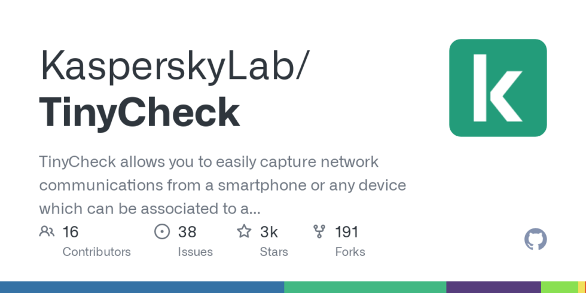Open the TinyCheck repository title
The width and height of the screenshot is (586, 293).
point(139,112)
